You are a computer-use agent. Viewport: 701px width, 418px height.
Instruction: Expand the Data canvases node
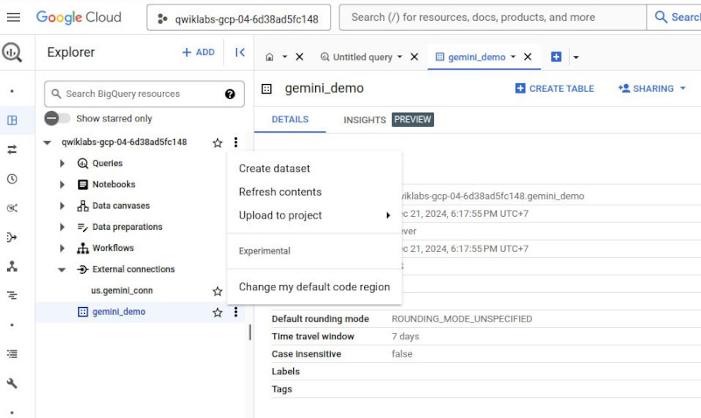click(62, 206)
